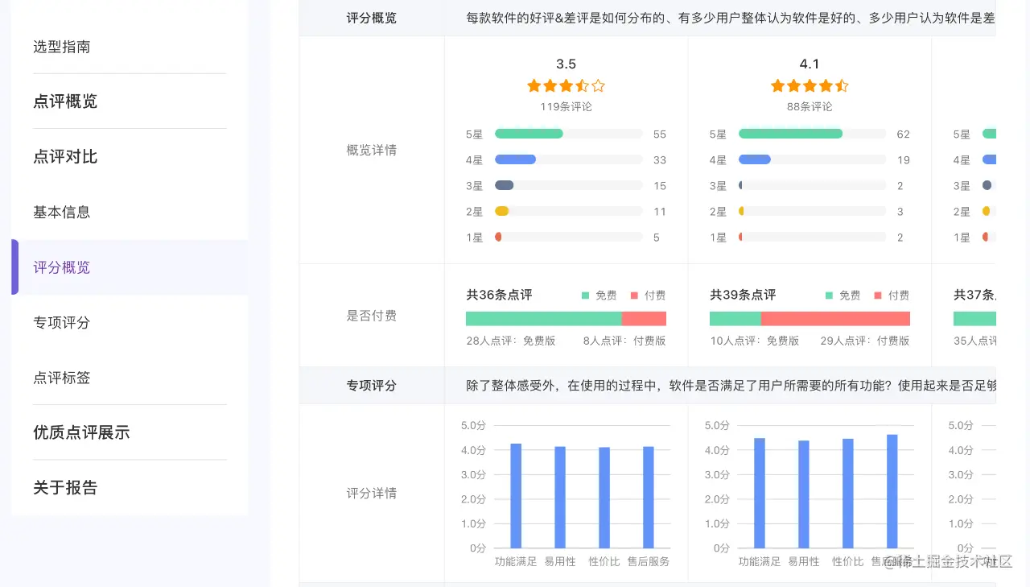Go to 优质点评展示 in sidebar

(x=81, y=432)
